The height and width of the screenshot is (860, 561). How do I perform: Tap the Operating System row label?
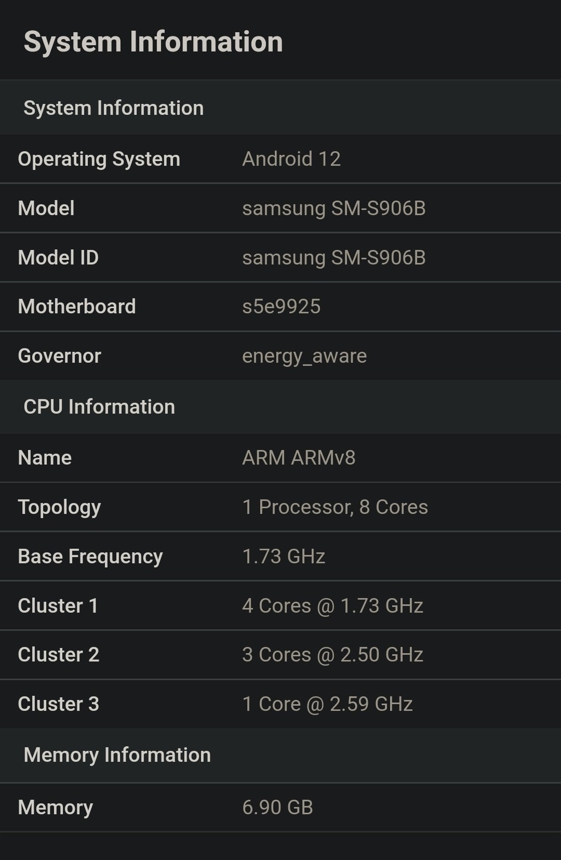[99, 159]
